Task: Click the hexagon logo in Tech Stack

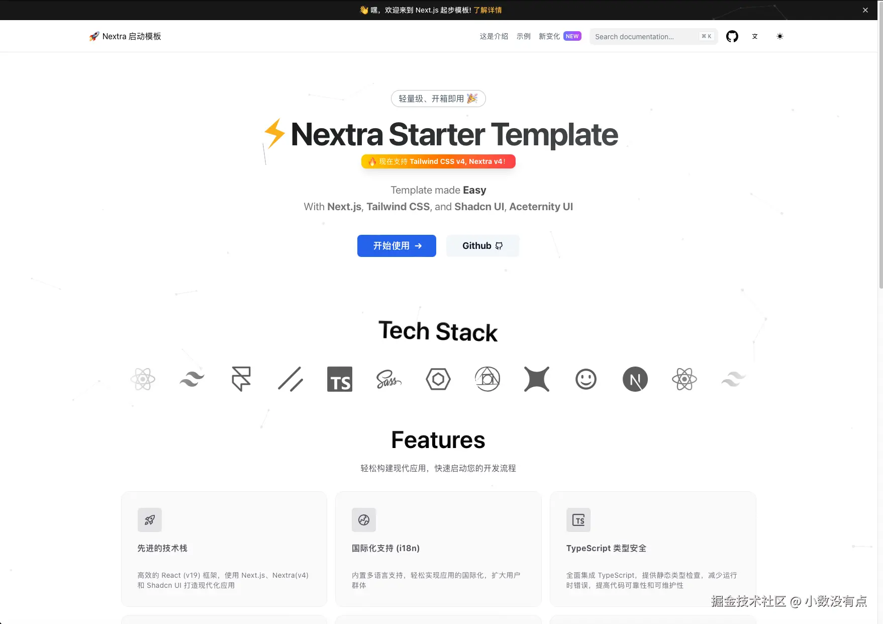Action: 438,379
